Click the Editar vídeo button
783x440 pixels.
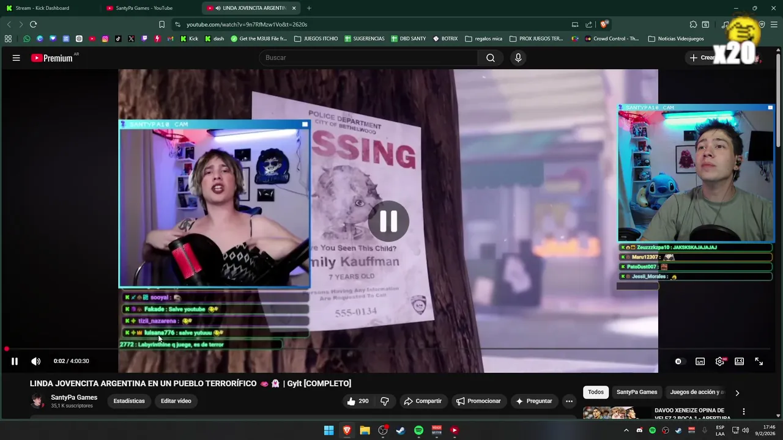(x=176, y=402)
